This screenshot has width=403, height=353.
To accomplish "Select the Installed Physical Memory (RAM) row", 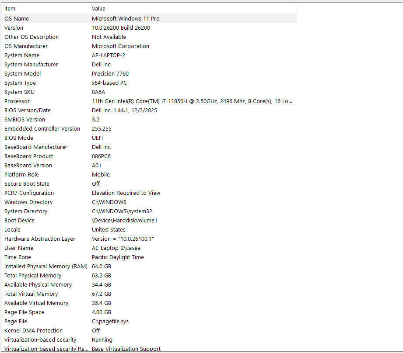I will pyautogui.click(x=149, y=266).
